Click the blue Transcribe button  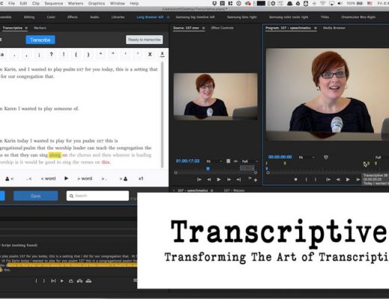coord(40,40)
